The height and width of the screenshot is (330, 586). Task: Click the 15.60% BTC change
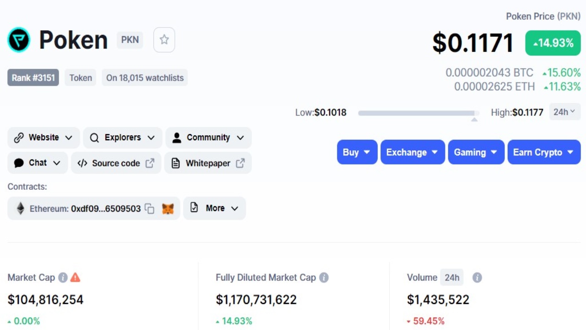click(x=561, y=72)
